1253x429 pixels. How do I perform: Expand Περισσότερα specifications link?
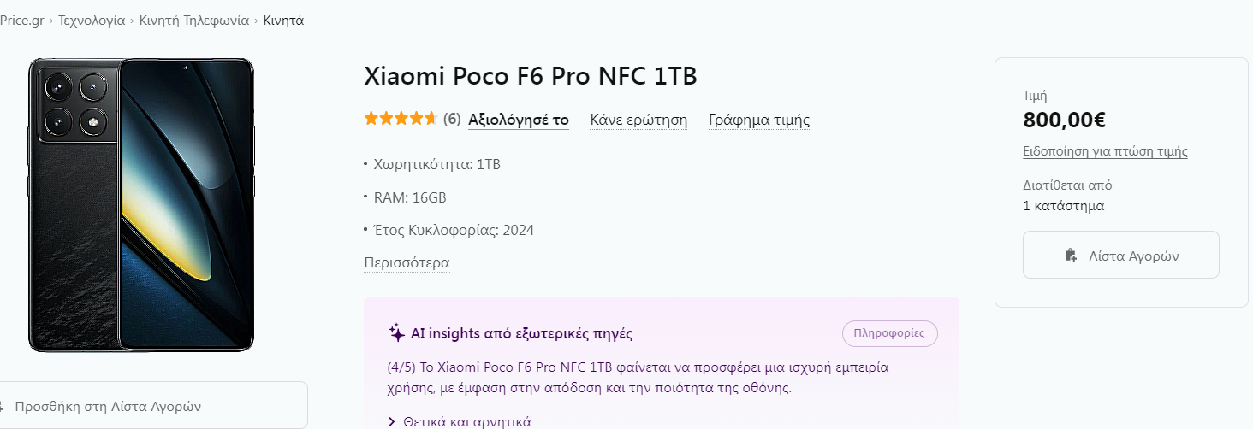[407, 262]
